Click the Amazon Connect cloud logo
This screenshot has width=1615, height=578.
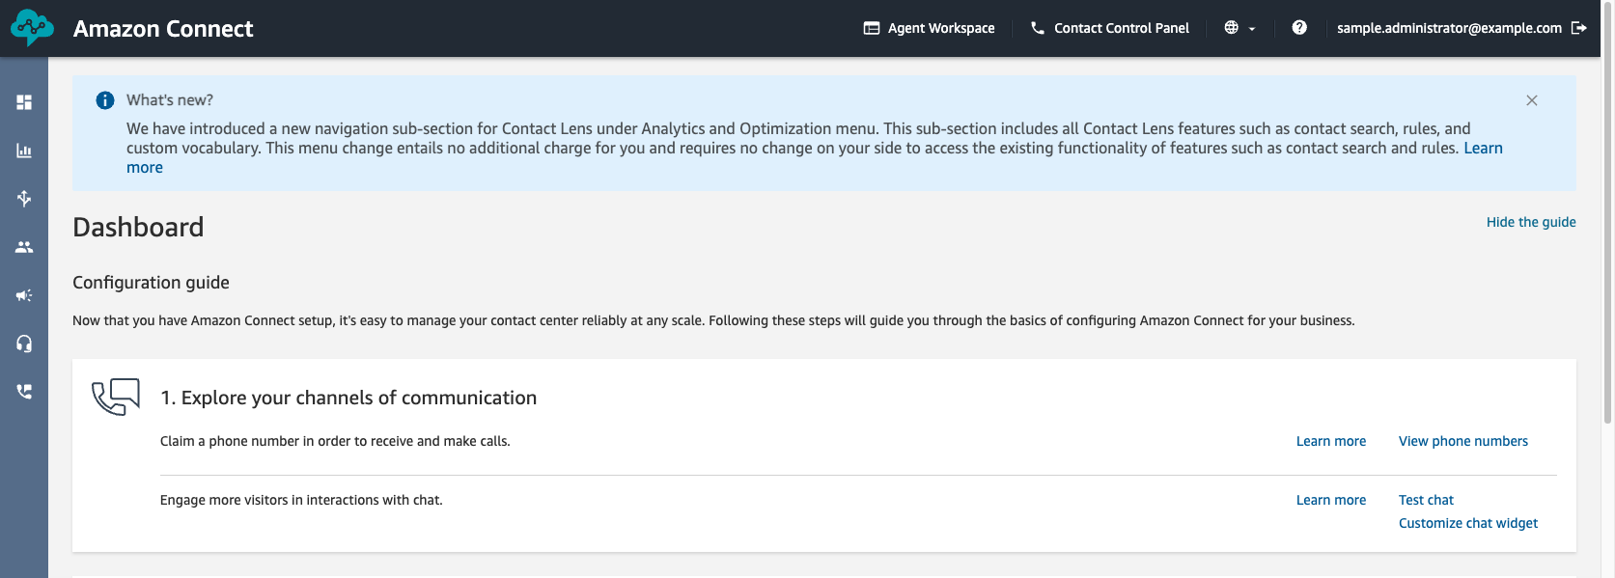click(x=32, y=28)
